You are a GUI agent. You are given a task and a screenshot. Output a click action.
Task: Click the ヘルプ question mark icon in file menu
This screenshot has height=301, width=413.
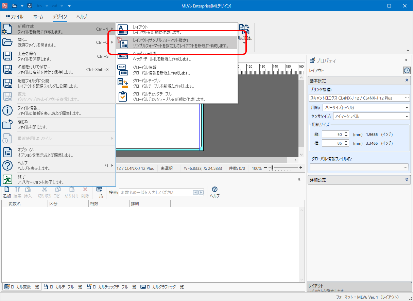(x=7, y=165)
